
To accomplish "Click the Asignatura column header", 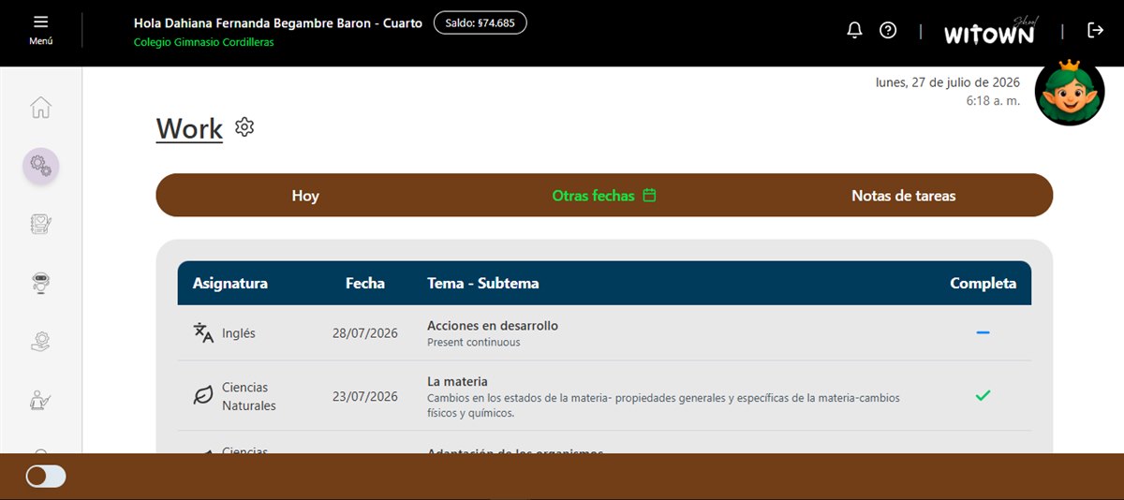I will (230, 283).
